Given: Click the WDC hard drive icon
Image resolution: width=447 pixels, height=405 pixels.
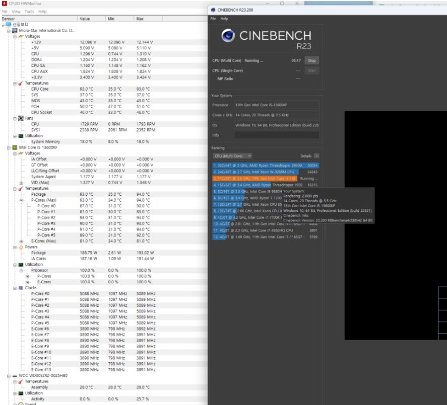Looking at the screenshot, I should click(15, 376).
